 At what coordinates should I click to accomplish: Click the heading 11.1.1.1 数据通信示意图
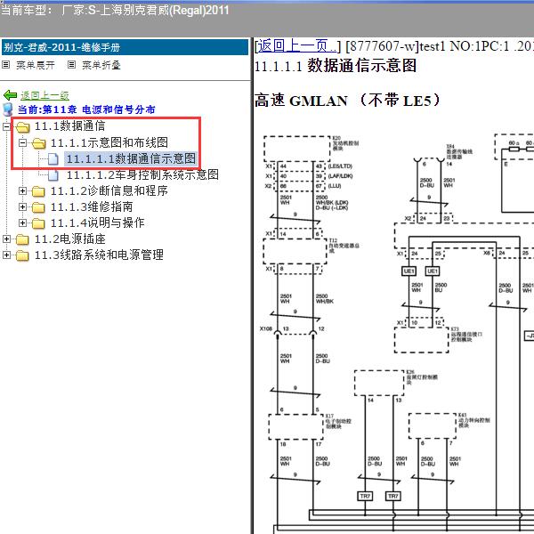pos(336,65)
